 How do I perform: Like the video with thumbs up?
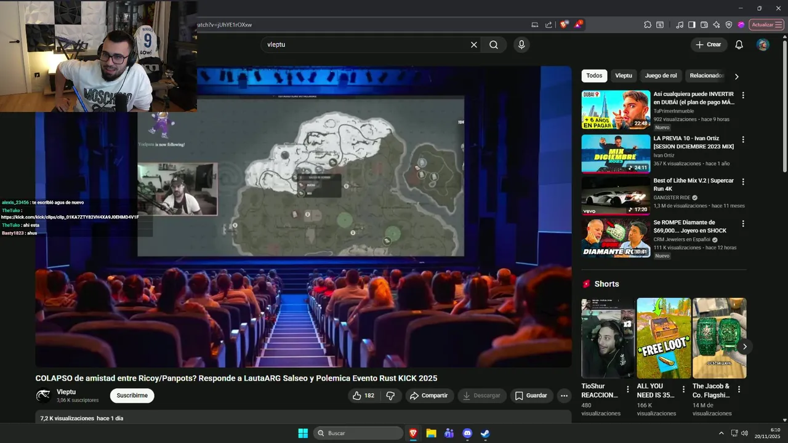coord(363,396)
